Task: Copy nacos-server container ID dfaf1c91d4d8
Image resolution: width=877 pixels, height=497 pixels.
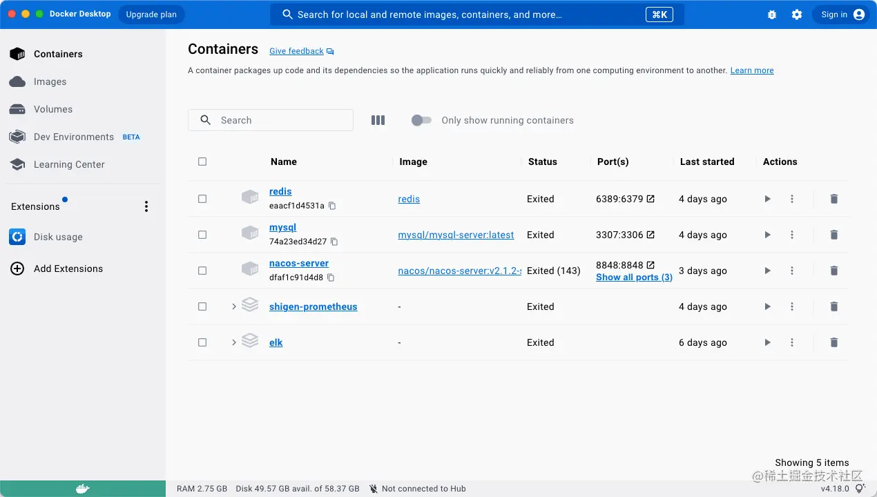Action: 331,277
